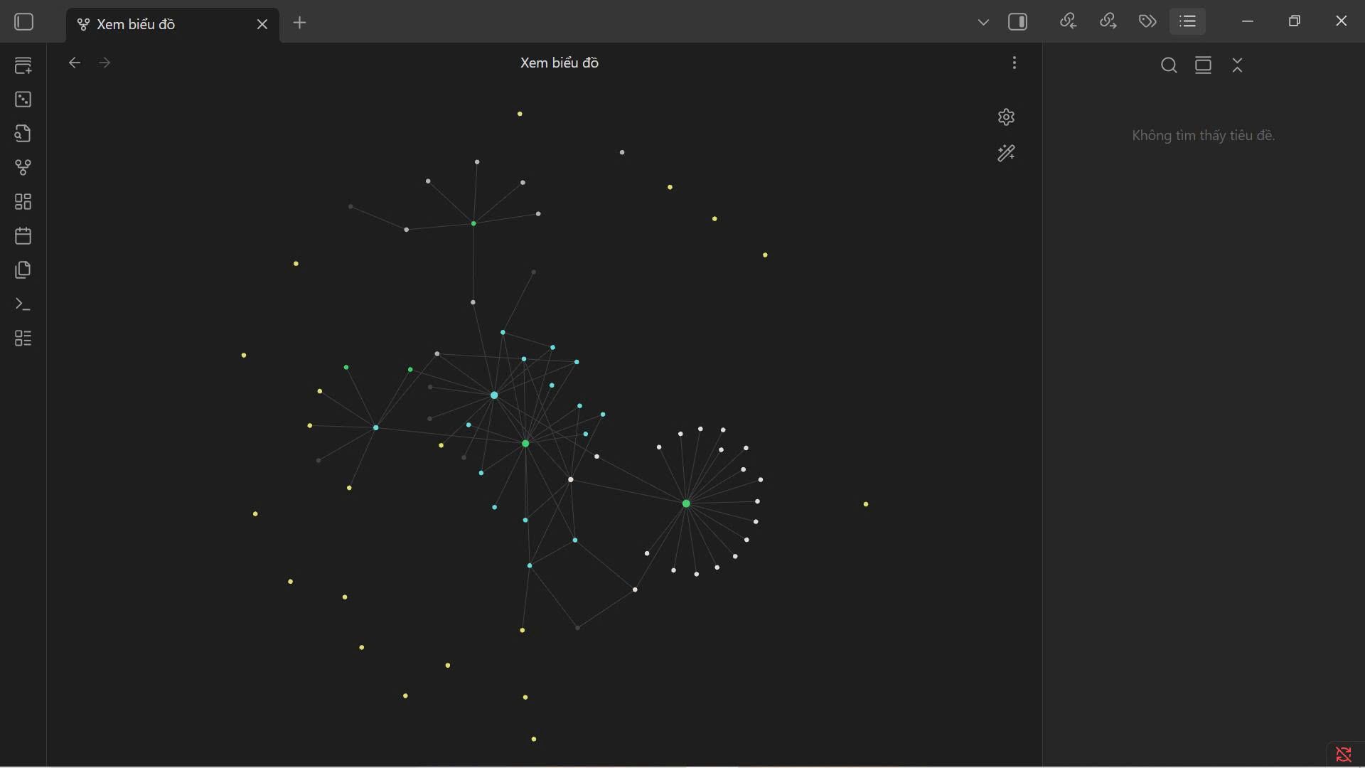The width and height of the screenshot is (1365, 768).
Task: Open the tab list dropdown chevron
Action: pyautogui.click(x=983, y=22)
